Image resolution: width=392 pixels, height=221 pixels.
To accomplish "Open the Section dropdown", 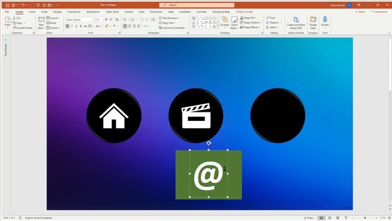I will pos(53,28).
